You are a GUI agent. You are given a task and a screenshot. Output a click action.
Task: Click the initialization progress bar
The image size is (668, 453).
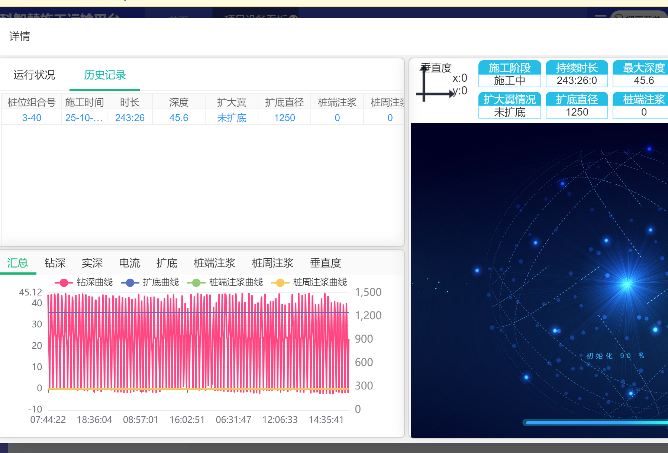[595, 423]
